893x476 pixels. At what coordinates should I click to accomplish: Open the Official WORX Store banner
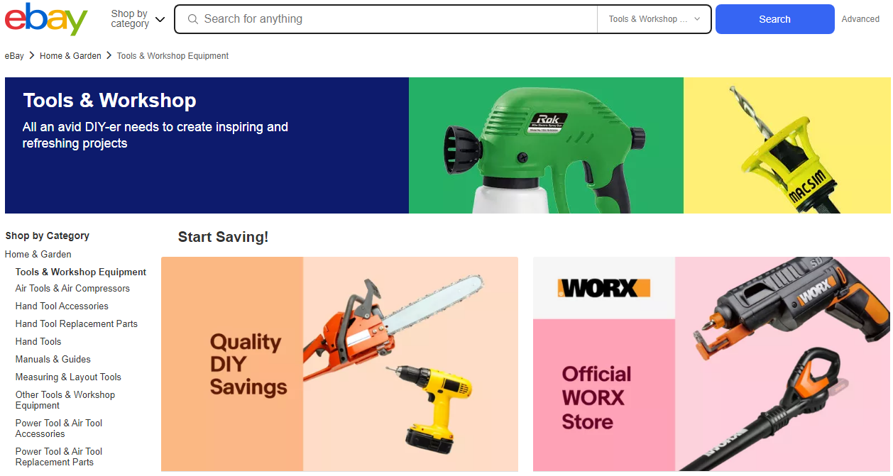click(x=711, y=364)
